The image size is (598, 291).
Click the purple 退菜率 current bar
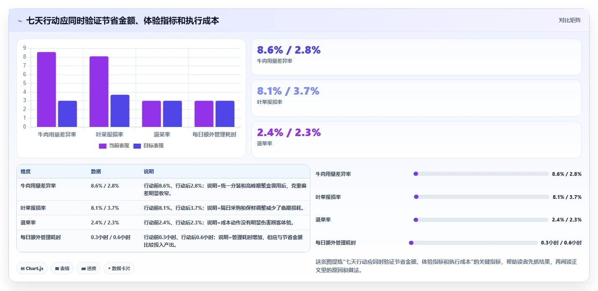coord(151,114)
